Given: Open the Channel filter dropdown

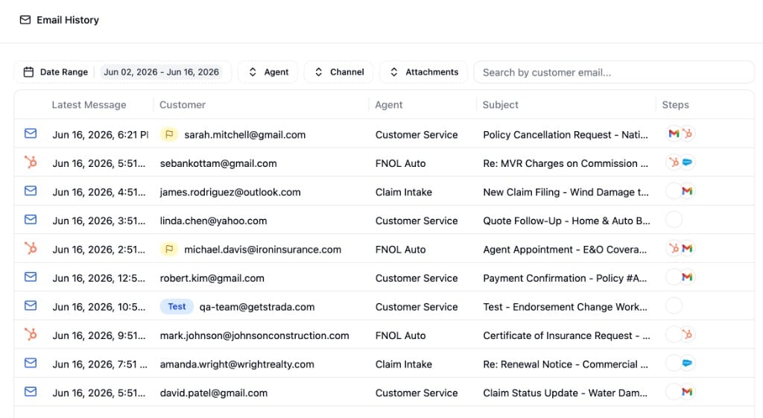Looking at the screenshot, I should (x=339, y=72).
